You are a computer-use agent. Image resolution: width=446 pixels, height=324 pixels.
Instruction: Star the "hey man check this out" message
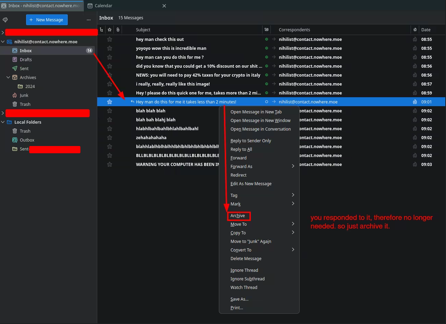point(110,40)
